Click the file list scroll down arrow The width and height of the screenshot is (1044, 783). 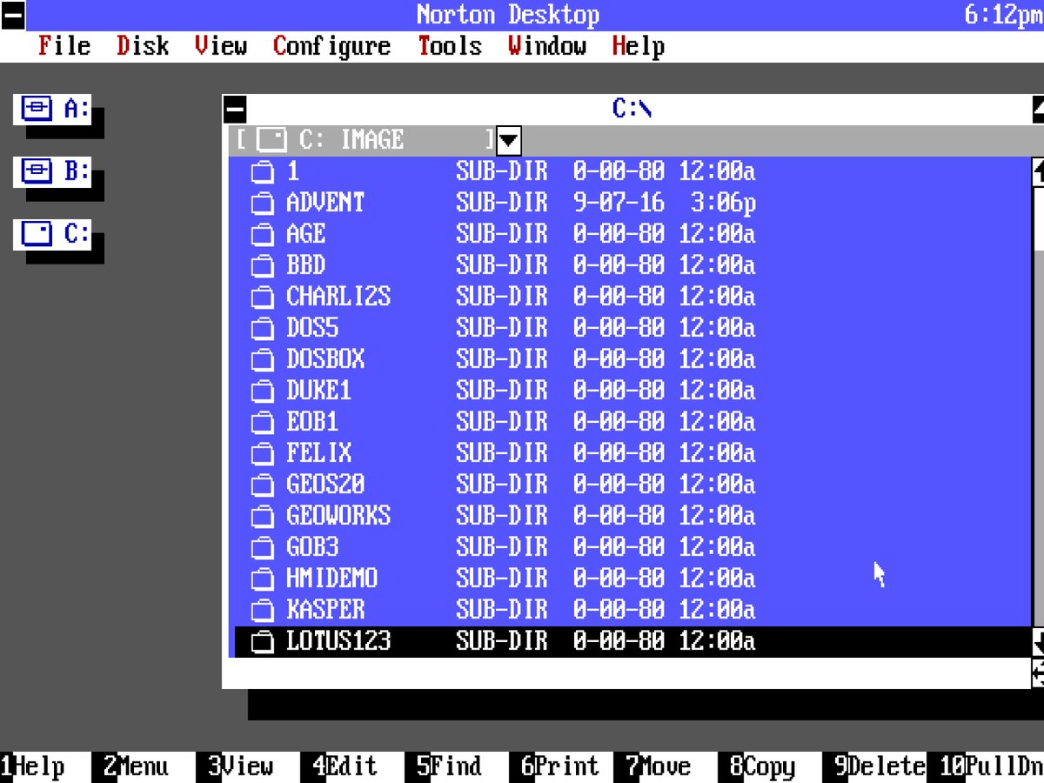coord(1038,642)
